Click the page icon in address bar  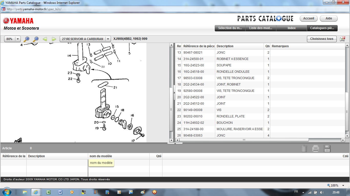[x=3, y=9]
